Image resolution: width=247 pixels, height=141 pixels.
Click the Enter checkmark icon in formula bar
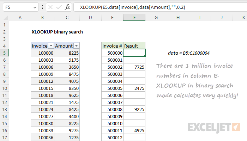(x=59, y=7)
